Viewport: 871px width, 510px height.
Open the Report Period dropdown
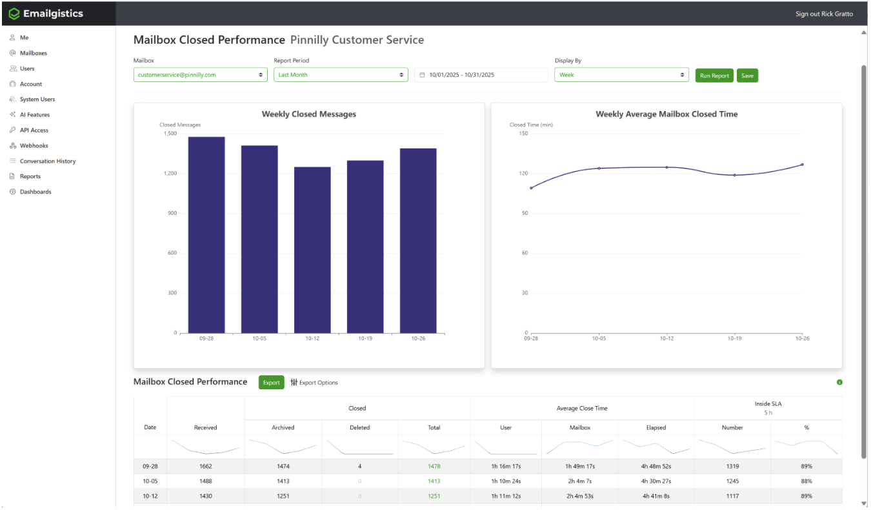(x=341, y=75)
